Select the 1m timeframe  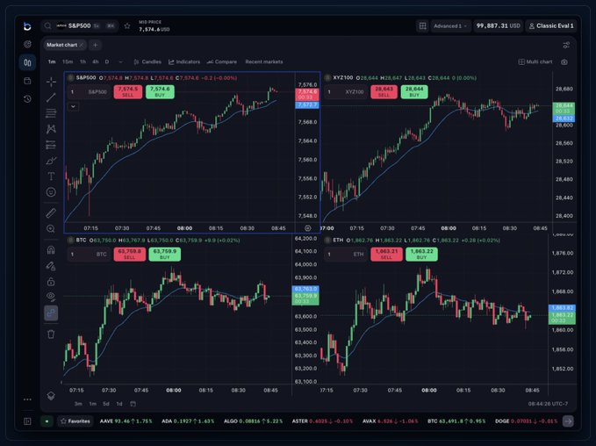click(x=52, y=61)
